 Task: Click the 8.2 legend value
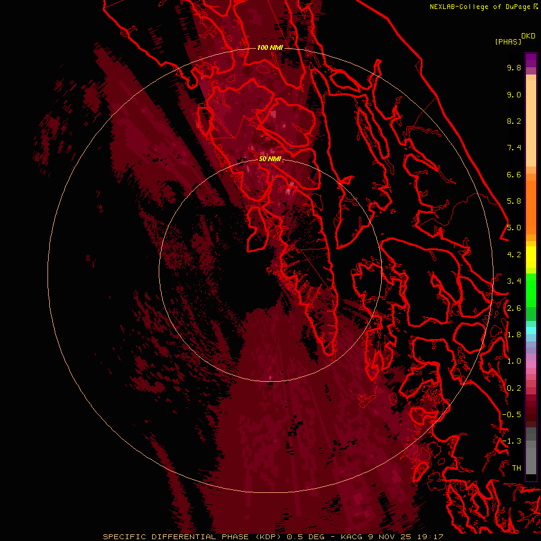click(514, 121)
